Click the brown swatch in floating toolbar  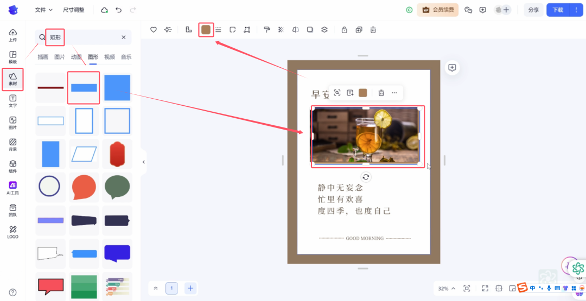click(363, 93)
